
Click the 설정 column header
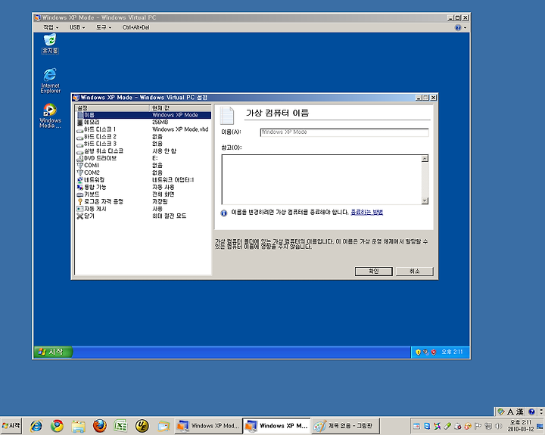(x=112, y=108)
